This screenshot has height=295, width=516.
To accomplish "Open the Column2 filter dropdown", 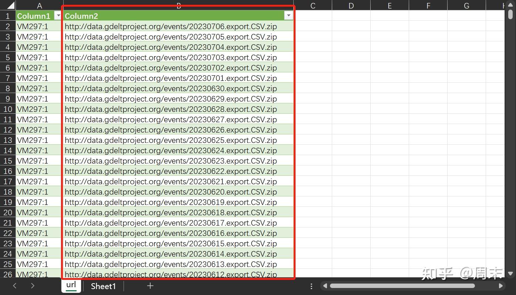I will click(x=289, y=16).
